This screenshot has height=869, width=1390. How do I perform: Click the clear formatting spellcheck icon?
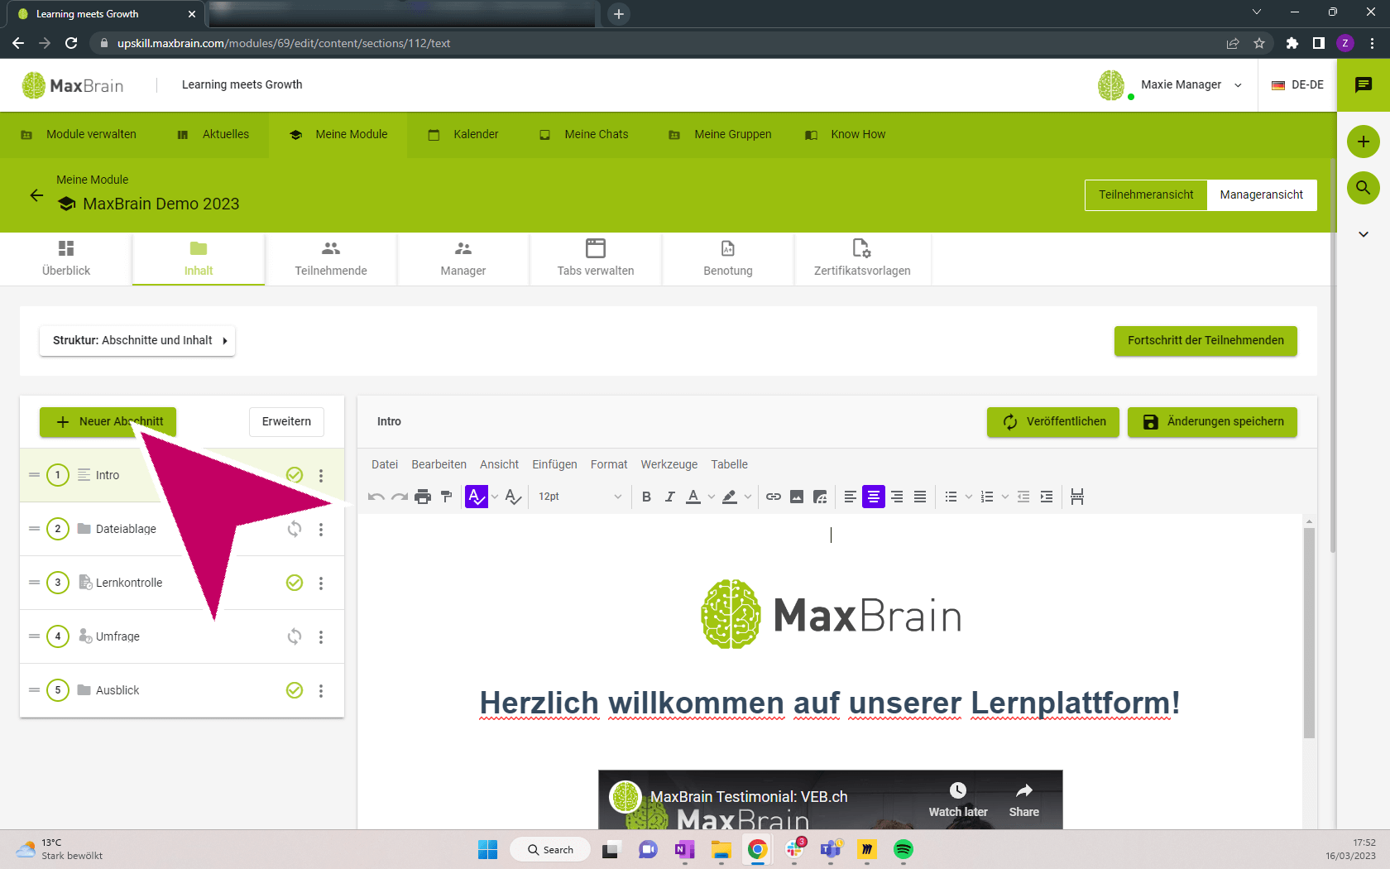[513, 497]
